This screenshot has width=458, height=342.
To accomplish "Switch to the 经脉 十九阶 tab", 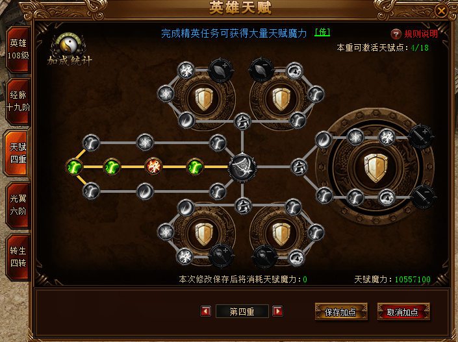I will (x=18, y=101).
